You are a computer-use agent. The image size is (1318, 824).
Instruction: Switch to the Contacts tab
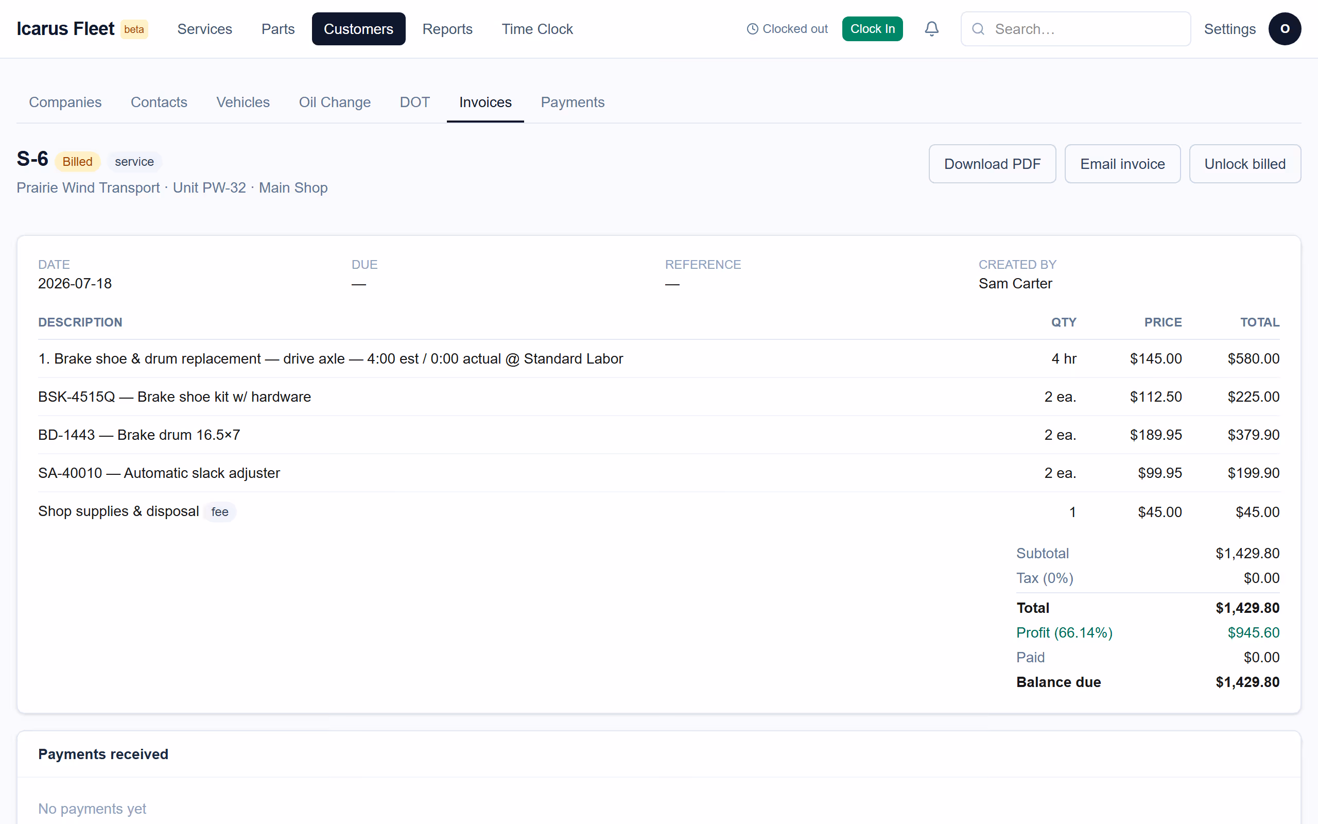click(159, 102)
